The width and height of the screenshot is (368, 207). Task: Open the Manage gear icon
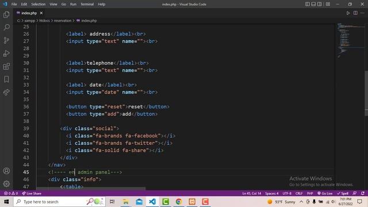[x=6, y=183]
